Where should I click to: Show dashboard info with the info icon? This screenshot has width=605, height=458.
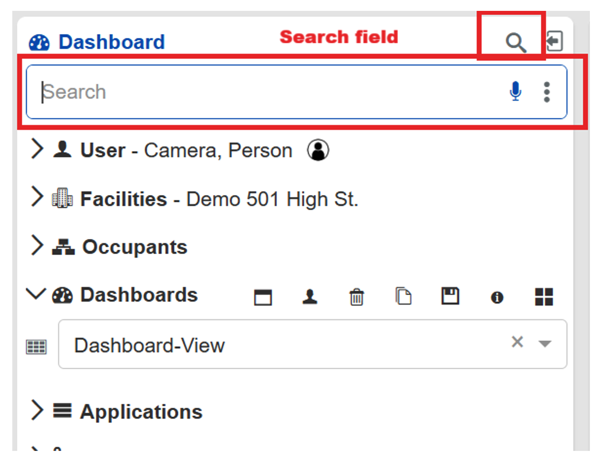[x=497, y=297]
